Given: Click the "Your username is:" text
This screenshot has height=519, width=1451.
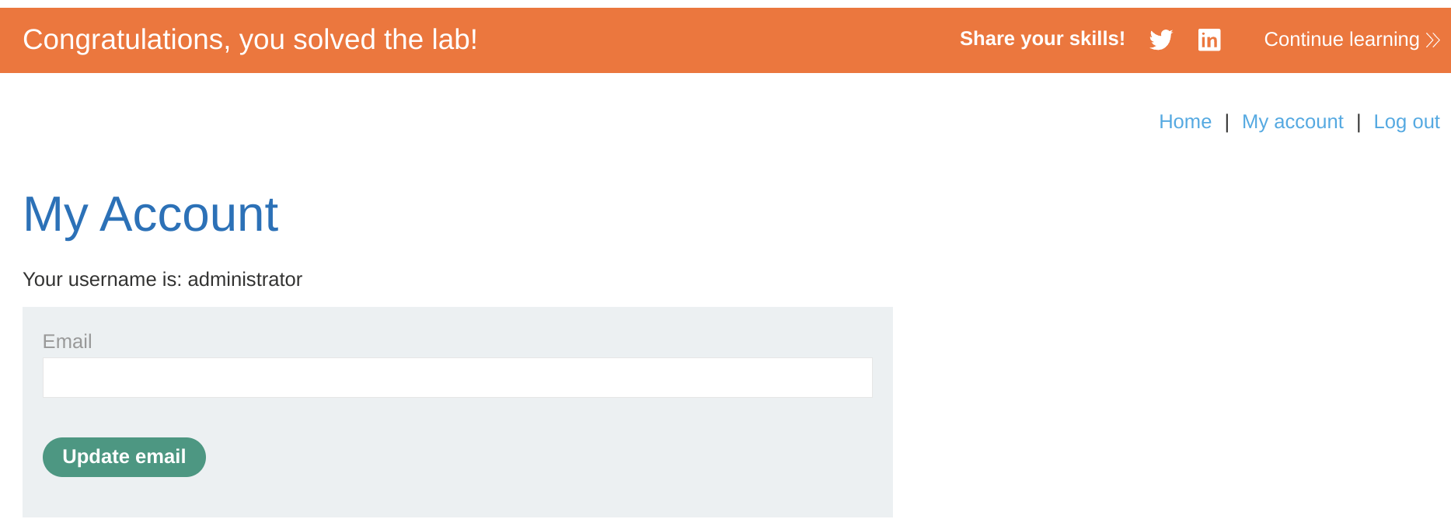Looking at the screenshot, I should click(102, 280).
